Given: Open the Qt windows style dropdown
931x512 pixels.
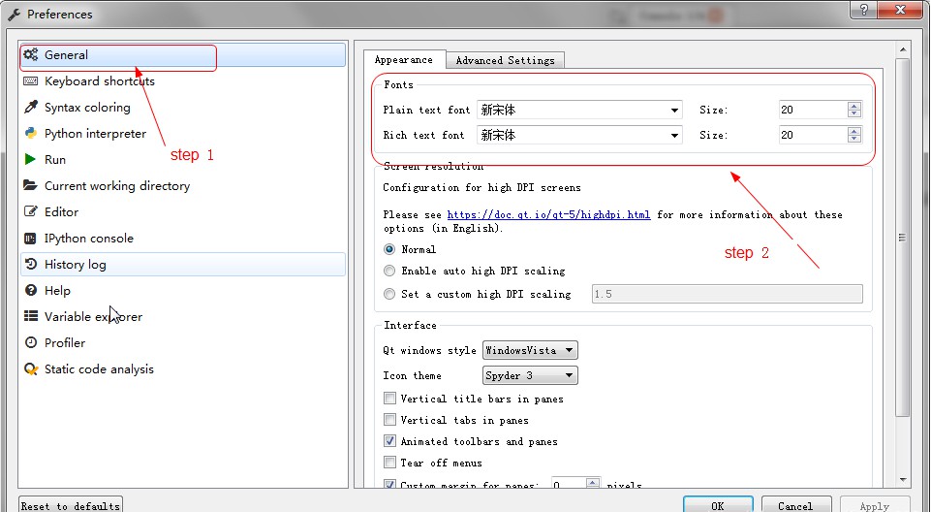Looking at the screenshot, I should (530, 350).
